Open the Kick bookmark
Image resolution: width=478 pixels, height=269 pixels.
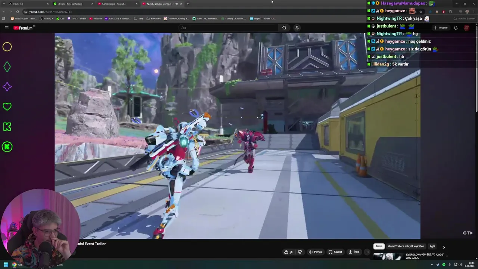pos(60,18)
